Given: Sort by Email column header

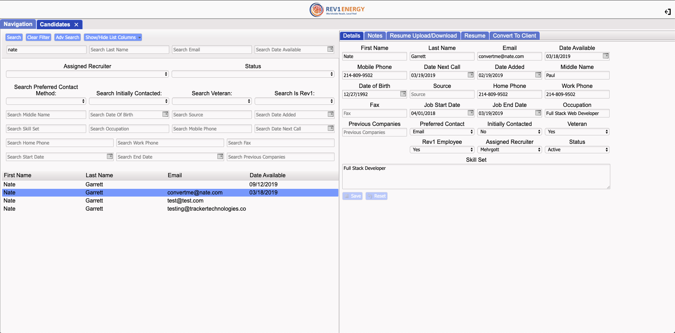Looking at the screenshot, I should [x=174, y=175].
